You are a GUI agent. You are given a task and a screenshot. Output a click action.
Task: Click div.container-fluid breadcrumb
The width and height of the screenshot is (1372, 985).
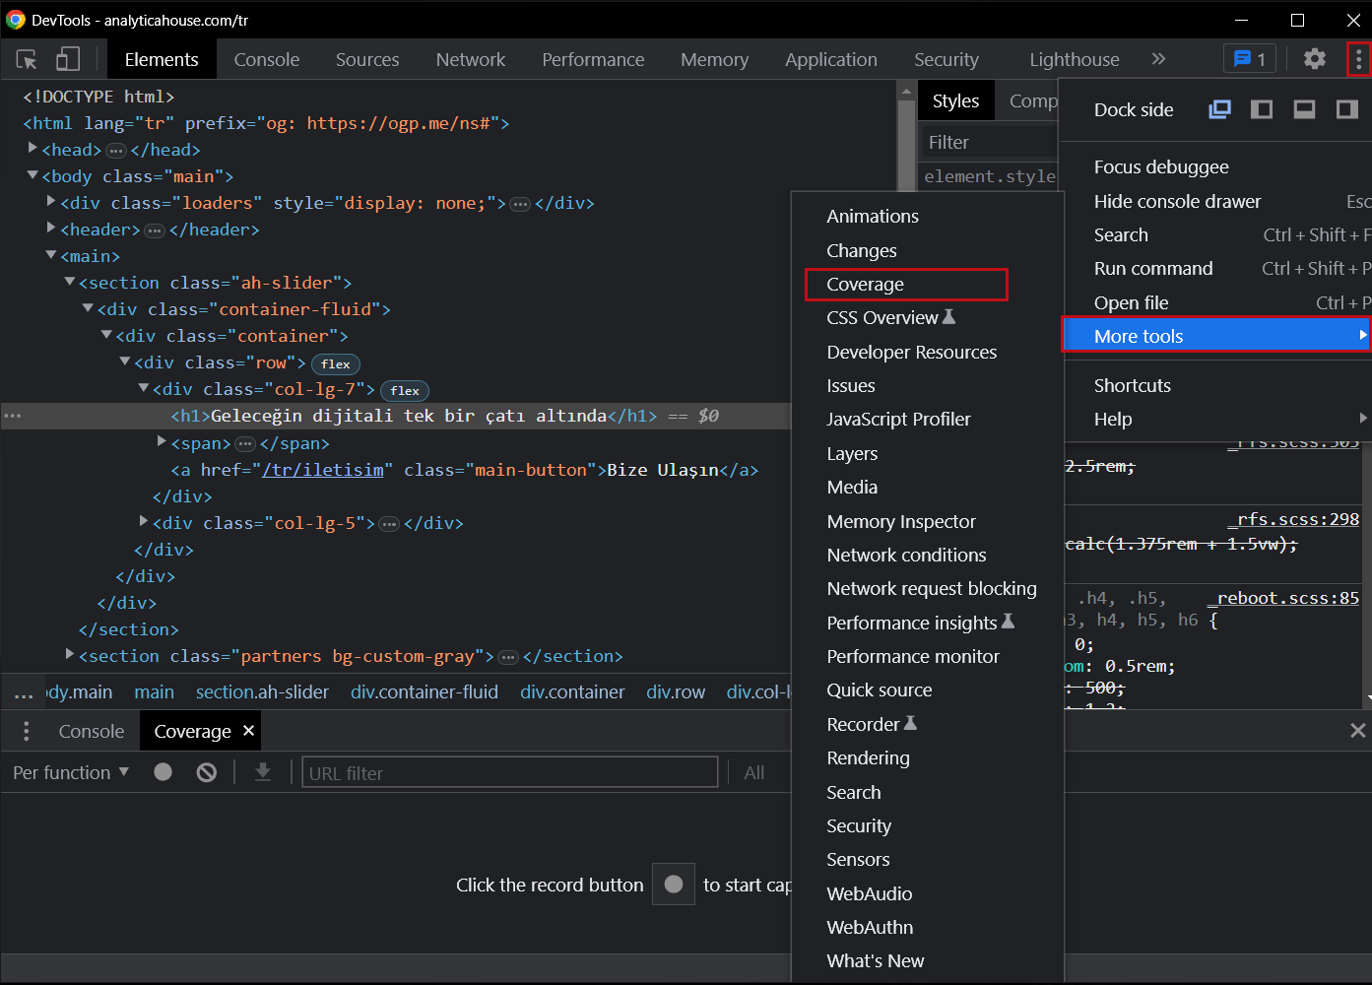tap(425, 692)
